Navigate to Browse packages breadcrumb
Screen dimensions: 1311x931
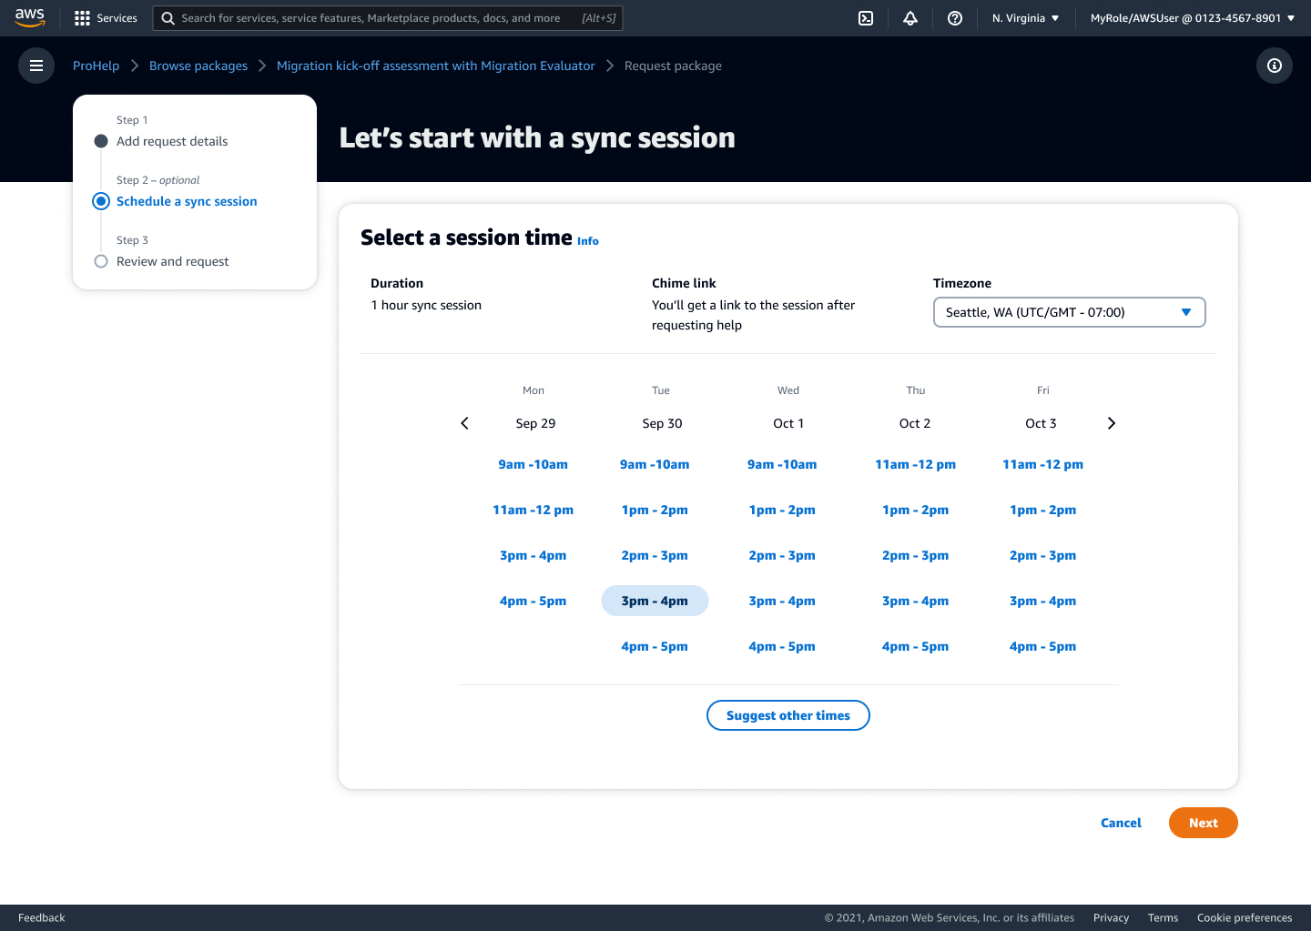pos(198,65)
